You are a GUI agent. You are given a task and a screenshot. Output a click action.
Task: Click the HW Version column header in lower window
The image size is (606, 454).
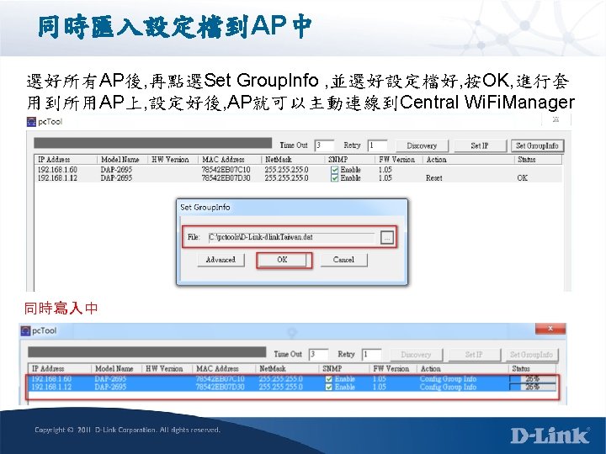click(167, 369)
